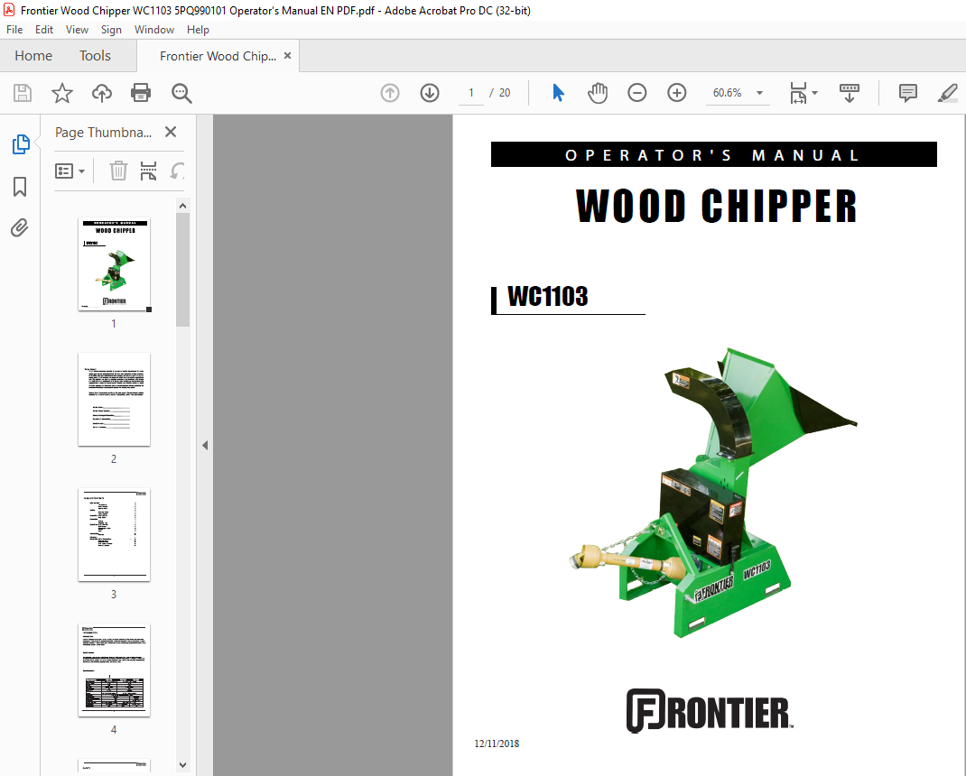Click the thumbnails scrollbar up arrow
Image resolution: width=966 pixels, height=776 pixels.
182,206
